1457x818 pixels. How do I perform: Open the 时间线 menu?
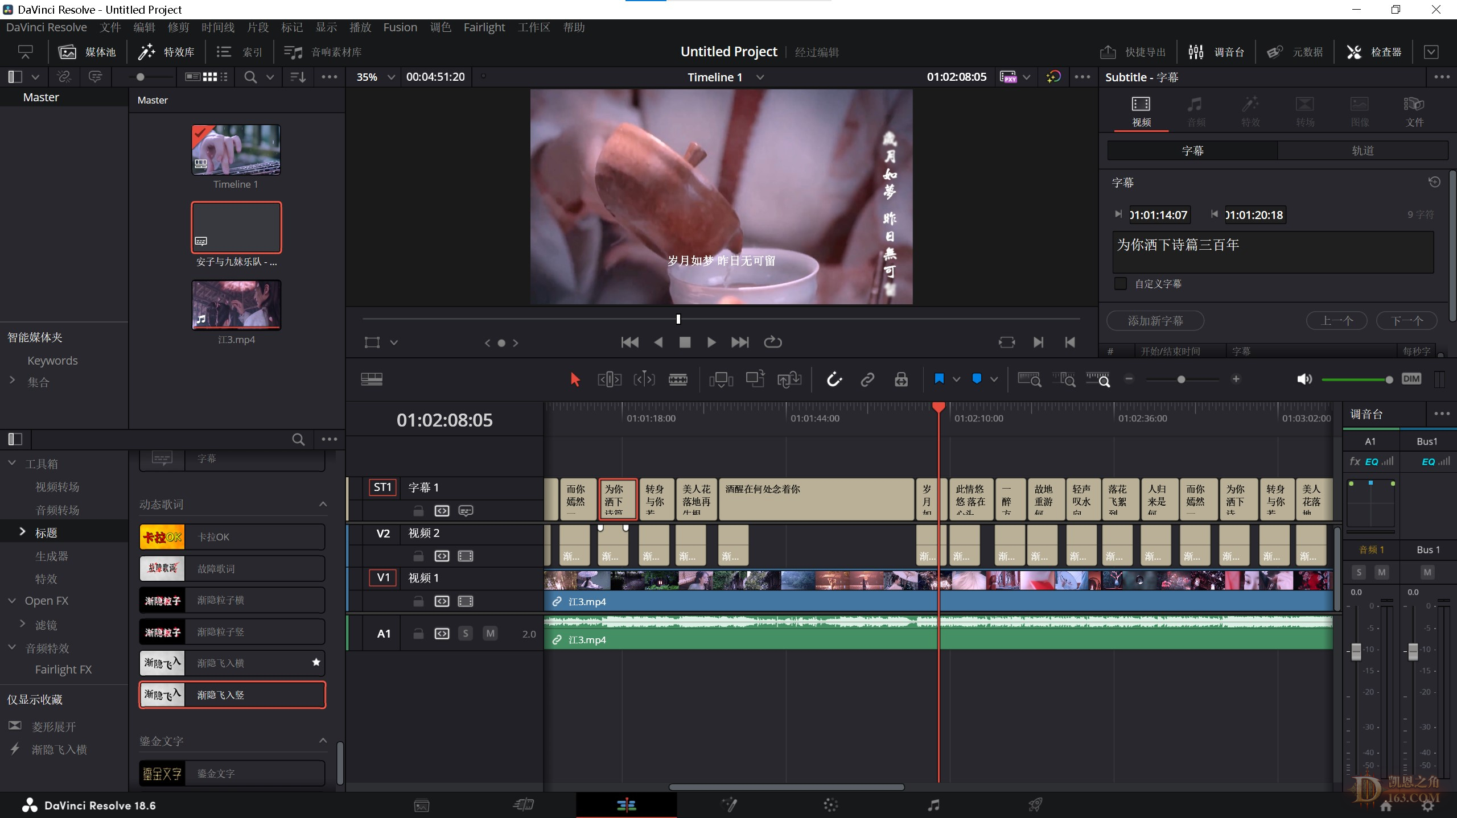(x=218, y=27)
